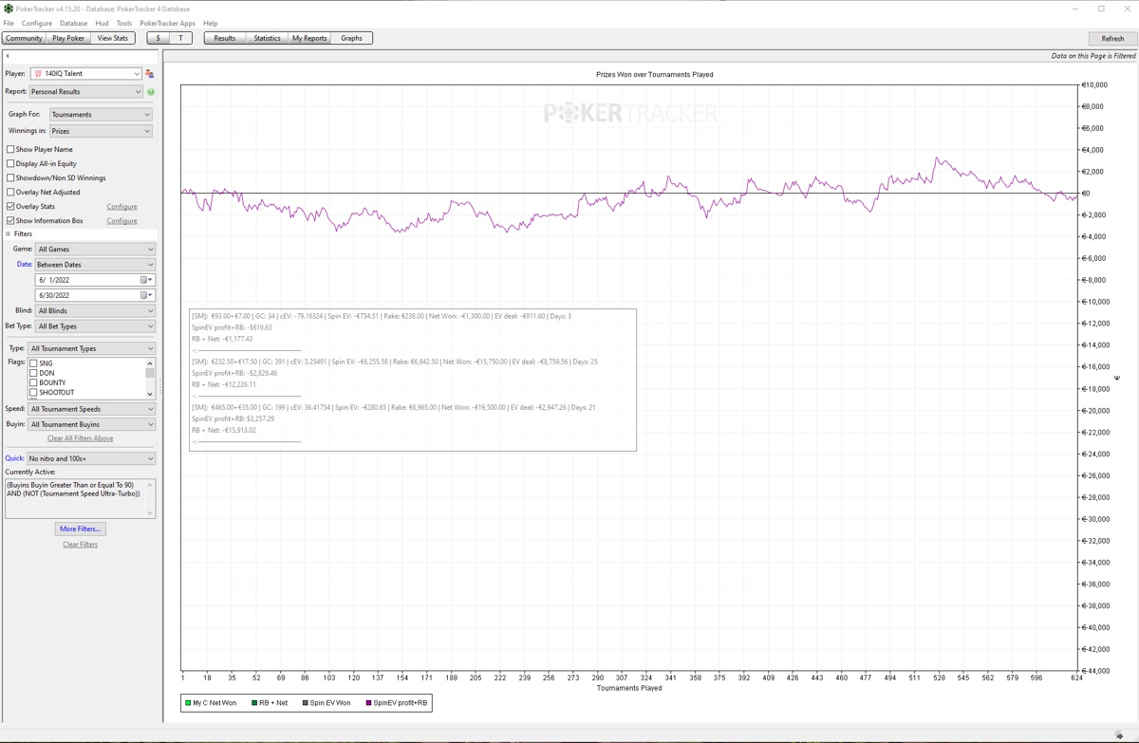Open the start date calendar picker
1139x743 pixels.
(146, 280)
